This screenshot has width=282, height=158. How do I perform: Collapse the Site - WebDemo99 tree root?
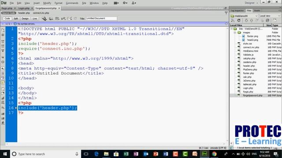(232, 29)
